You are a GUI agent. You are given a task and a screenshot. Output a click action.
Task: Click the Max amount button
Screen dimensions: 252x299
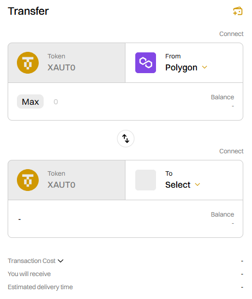click(x=31, y=101)
